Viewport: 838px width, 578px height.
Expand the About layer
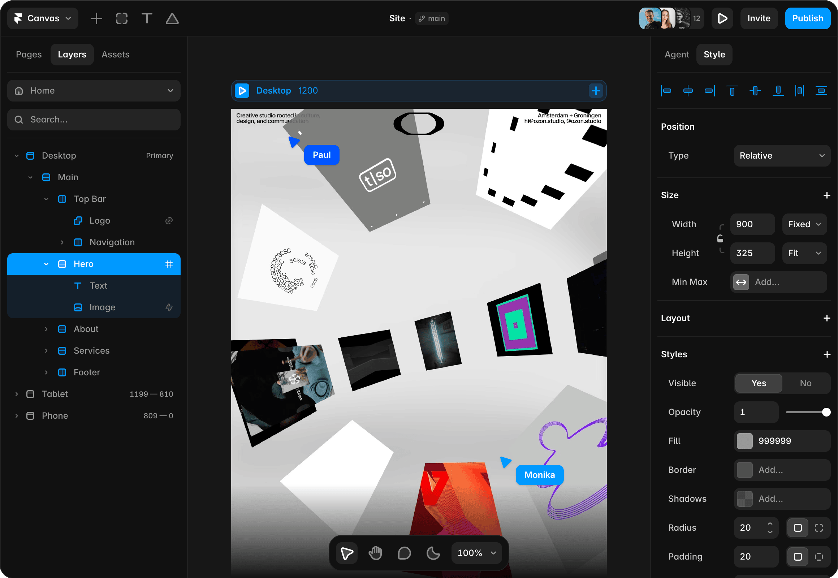pyautogui.click(x=46, y=329)
